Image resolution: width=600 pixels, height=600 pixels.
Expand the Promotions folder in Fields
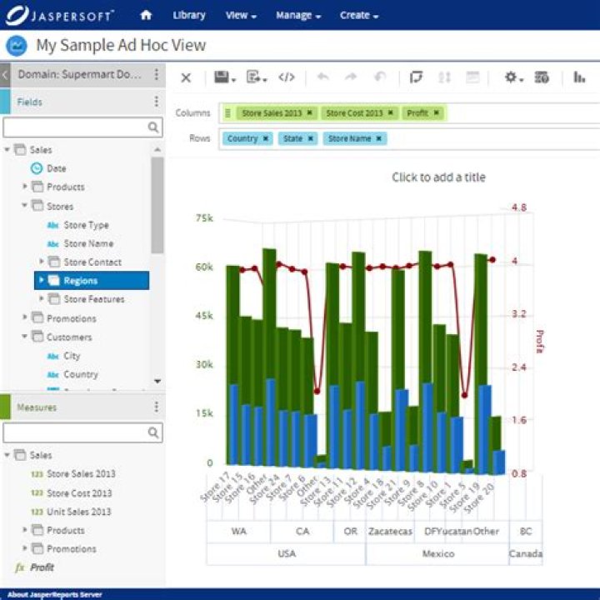click(25, 317)
